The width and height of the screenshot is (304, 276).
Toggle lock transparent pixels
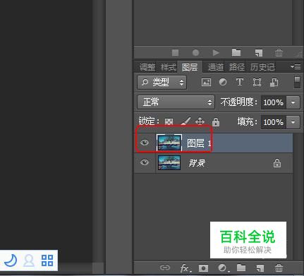click(x=169, y=121)
